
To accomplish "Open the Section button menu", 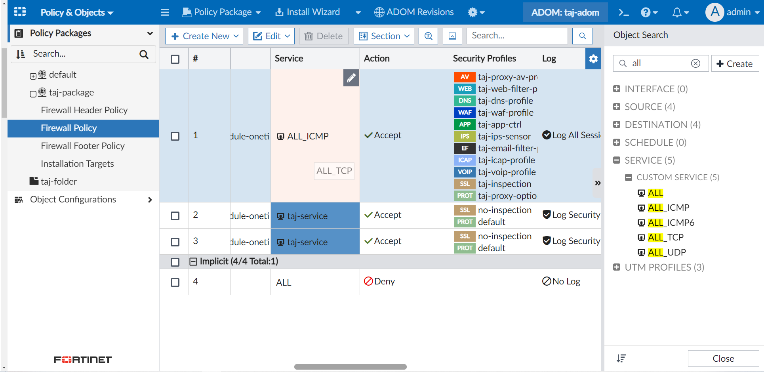I will pos(384,36).
